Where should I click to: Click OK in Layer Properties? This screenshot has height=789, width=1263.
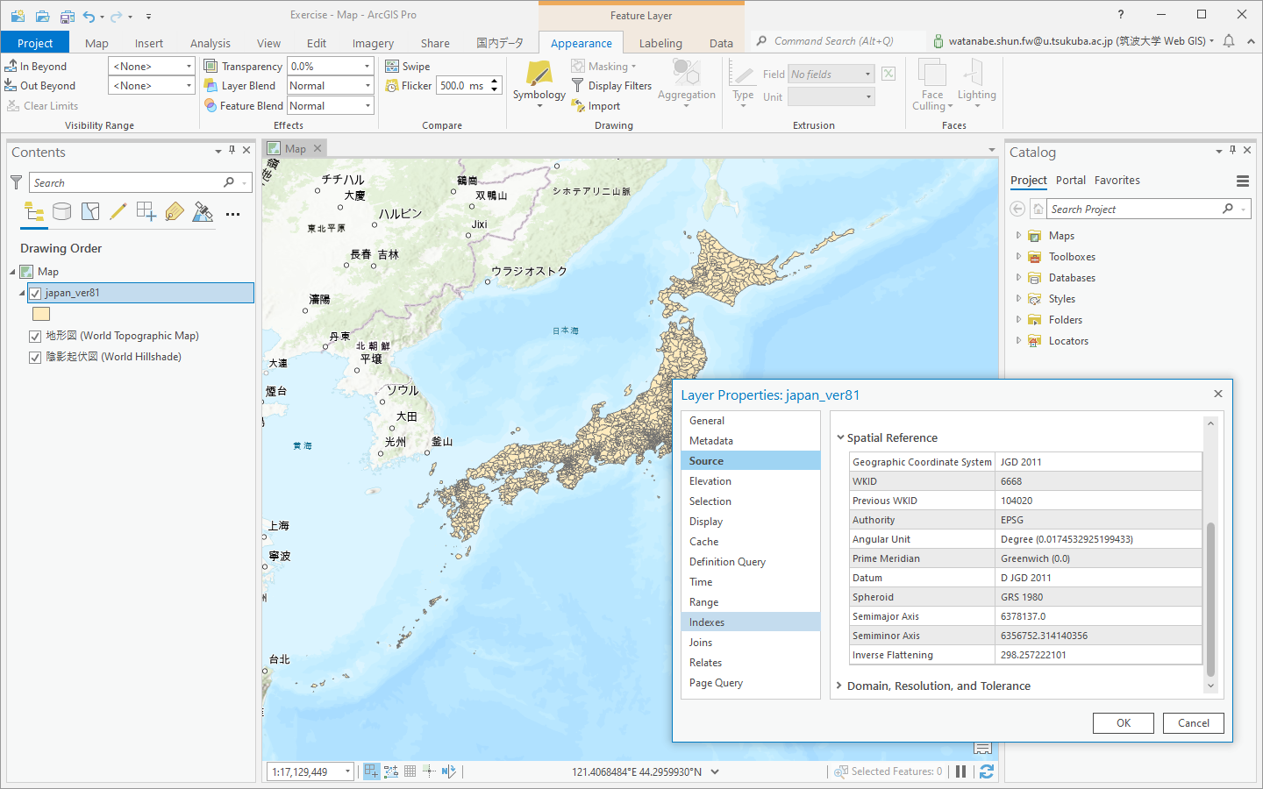pos(1123,723)
